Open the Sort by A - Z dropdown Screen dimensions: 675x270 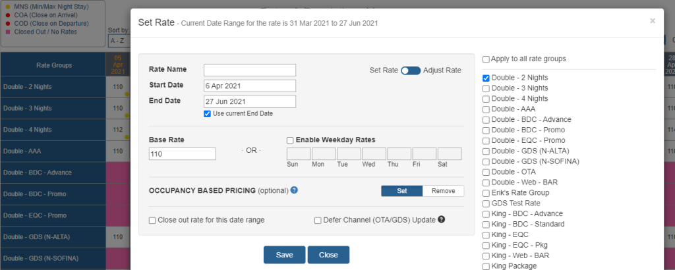pyautogui.click(x=119, y=41)
